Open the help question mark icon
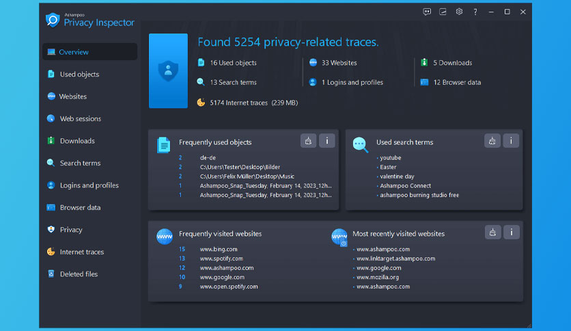 point(475,12)
